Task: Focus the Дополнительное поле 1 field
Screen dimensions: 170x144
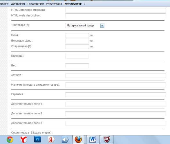Action: [115, 104]
